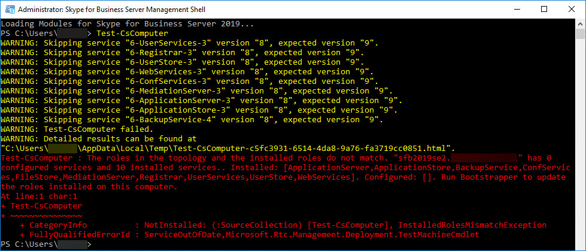
Task: Click the scrollbar up arrow
Action: tap(580, 23)
